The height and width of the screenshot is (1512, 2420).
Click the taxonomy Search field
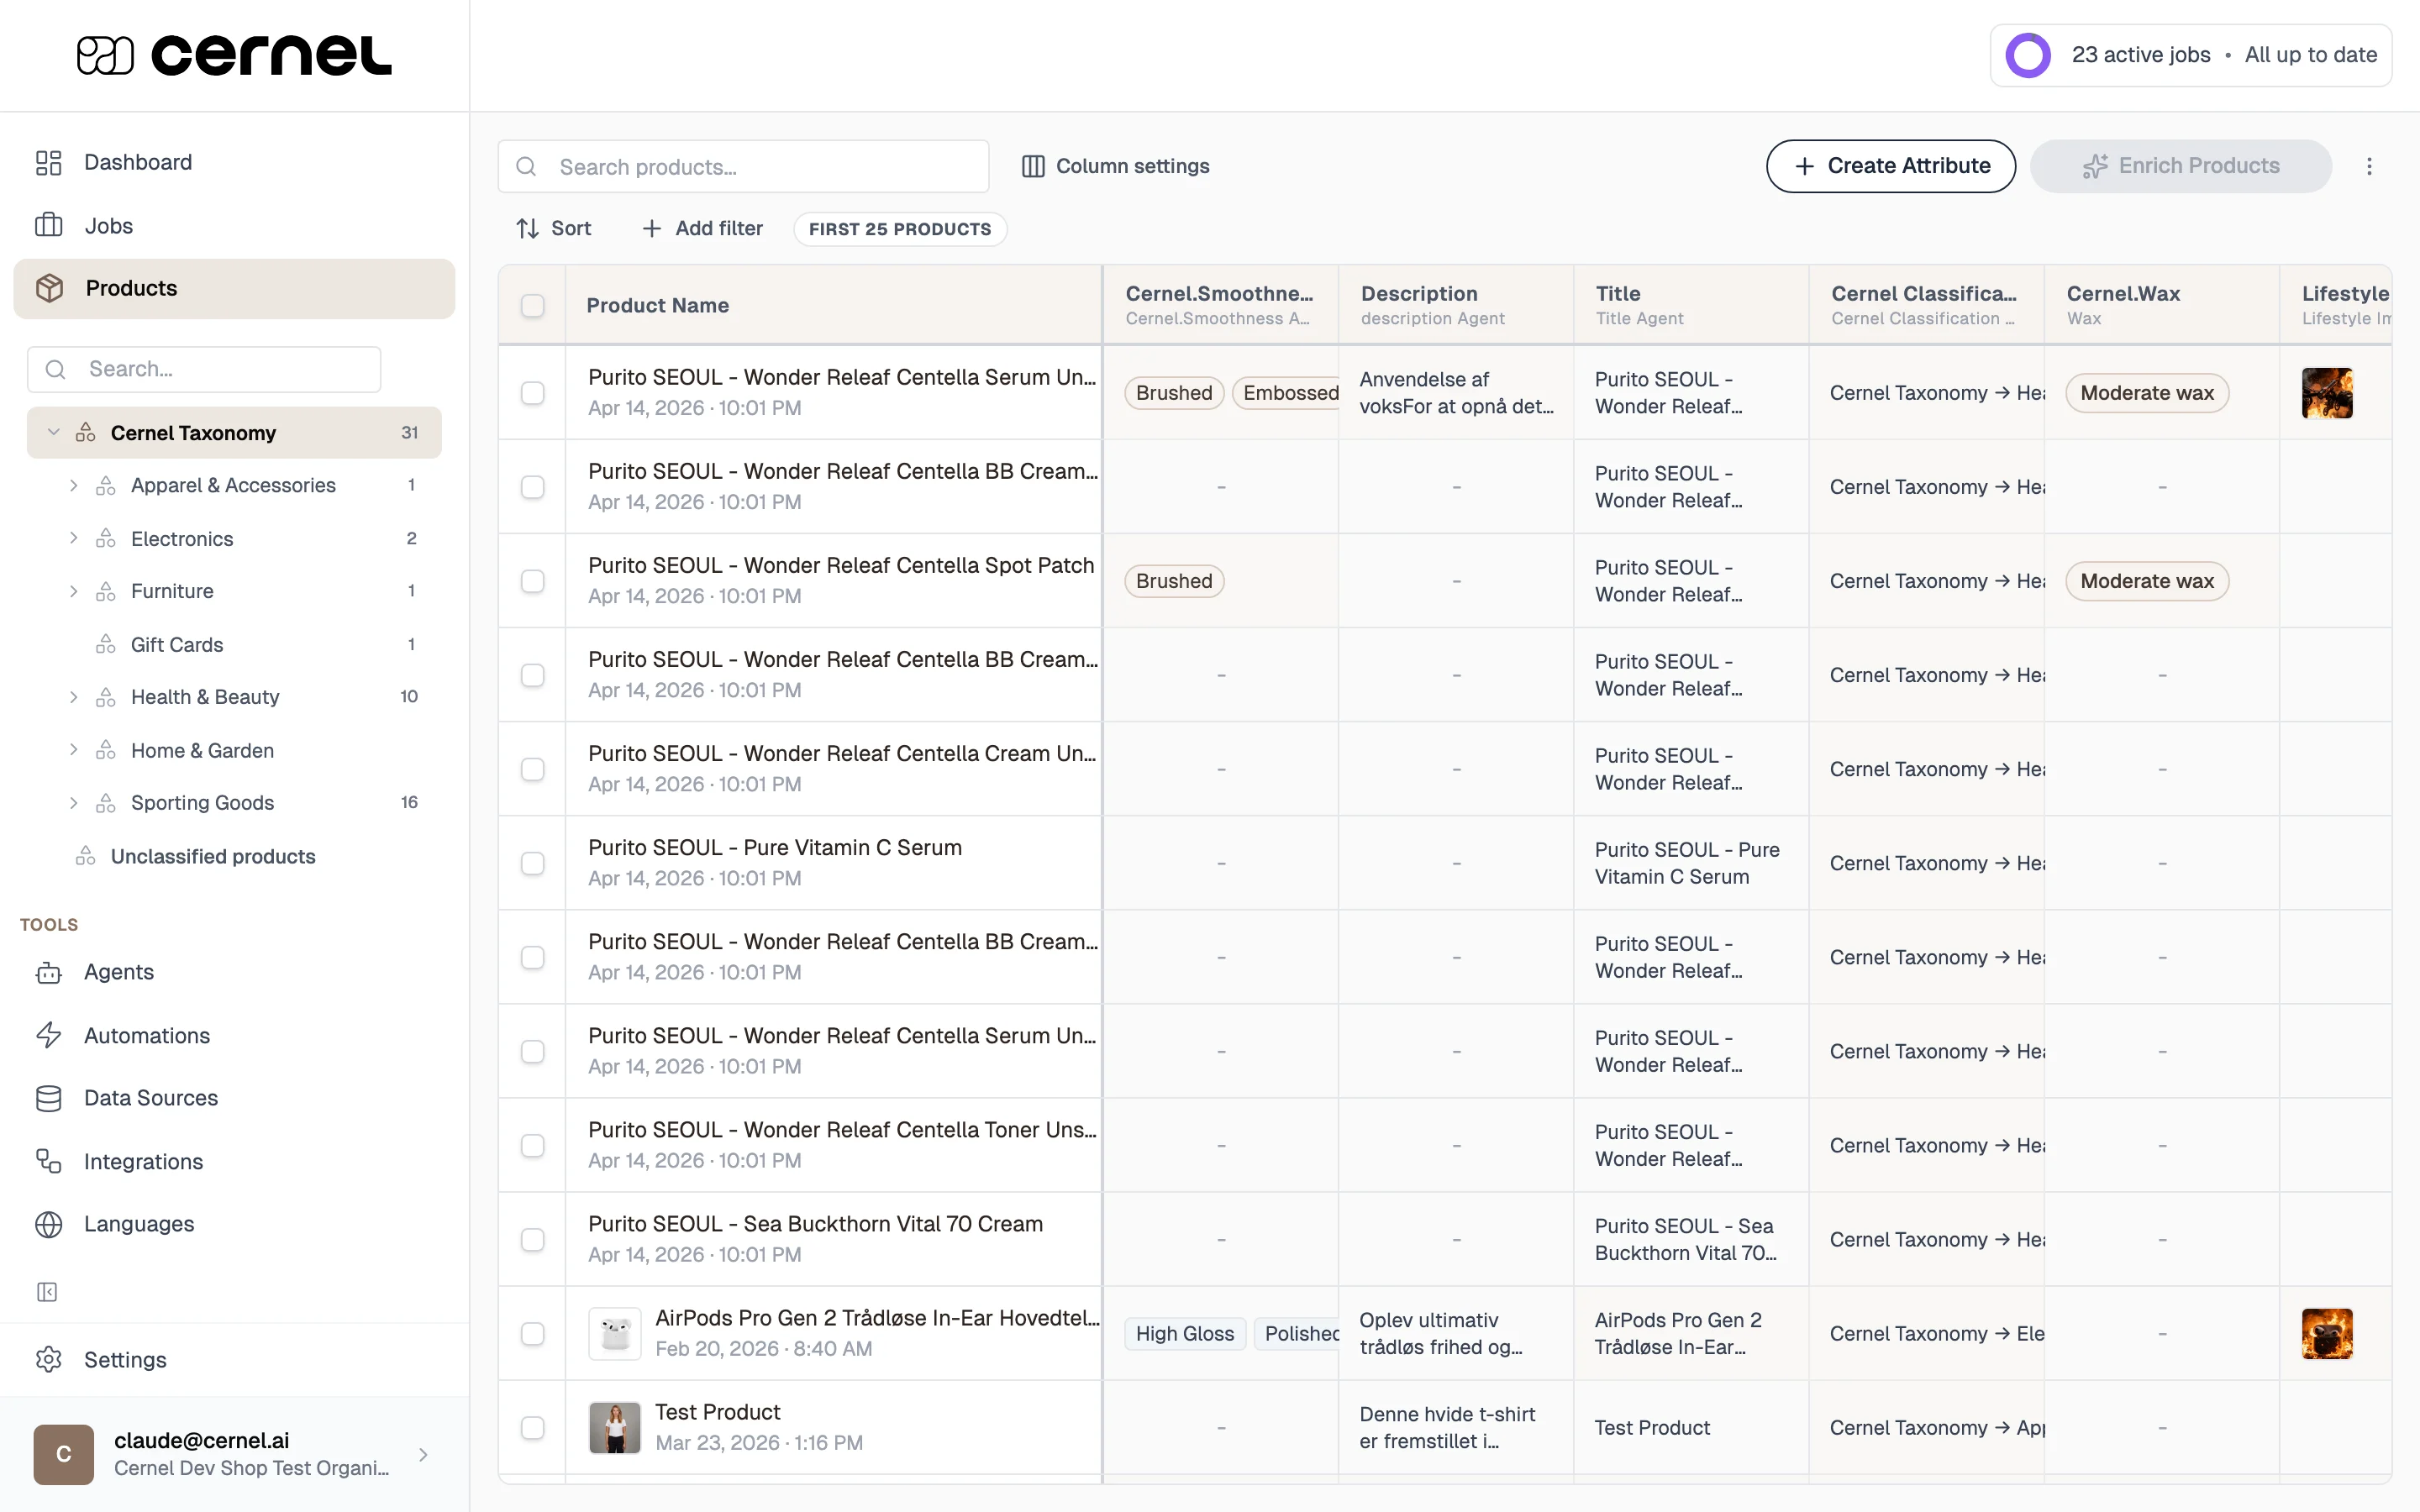(204, 370)
